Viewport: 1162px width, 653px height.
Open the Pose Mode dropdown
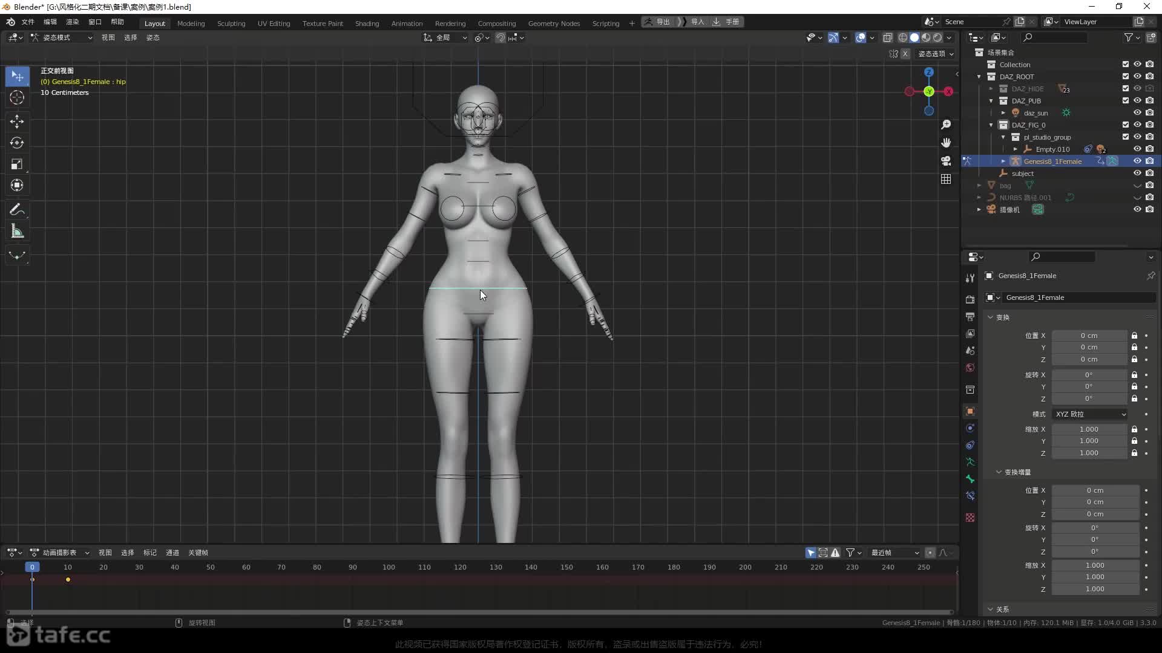pos(62,37)
